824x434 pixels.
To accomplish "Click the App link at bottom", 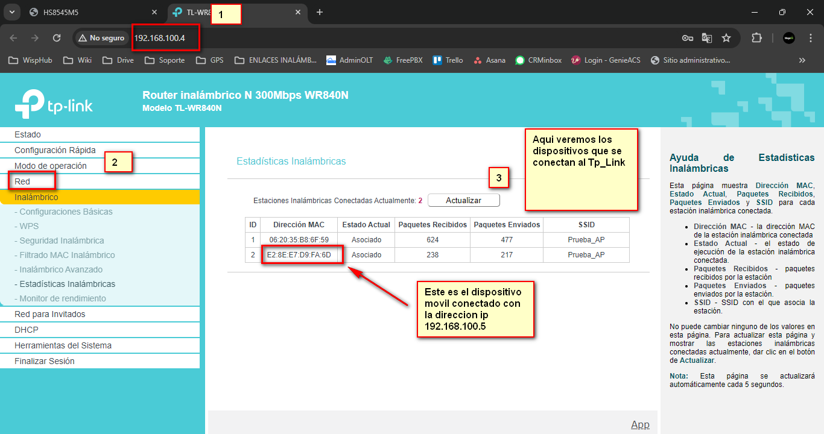I will pyautogui.click(x=640, y=424).
